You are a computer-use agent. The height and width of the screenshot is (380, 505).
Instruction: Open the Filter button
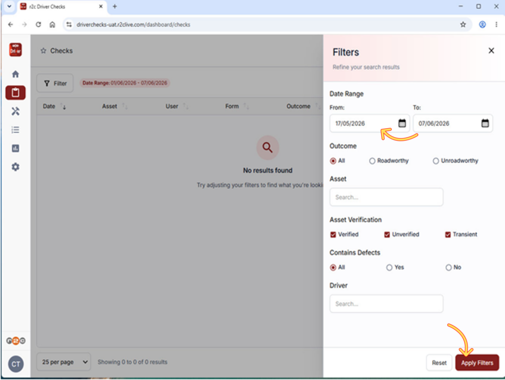pos(55,83)
